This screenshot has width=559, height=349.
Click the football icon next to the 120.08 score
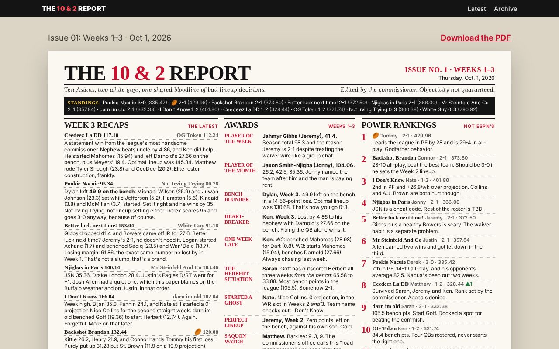pyautogui.click(x=198, y=332)
